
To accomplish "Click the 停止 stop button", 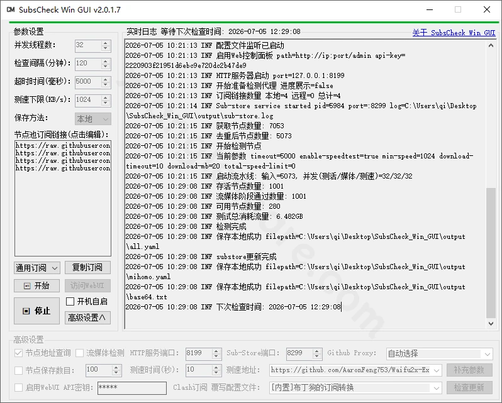I will [x=37, y=311].
